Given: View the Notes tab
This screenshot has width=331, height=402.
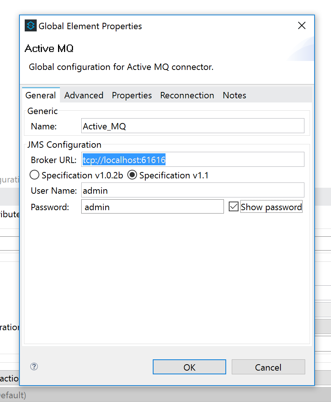Looking at the screenshot, I should 234,95.
